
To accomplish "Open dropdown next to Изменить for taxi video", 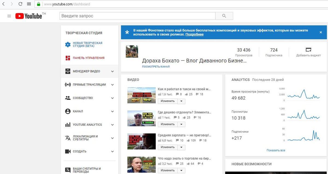I will coord(181,101).
